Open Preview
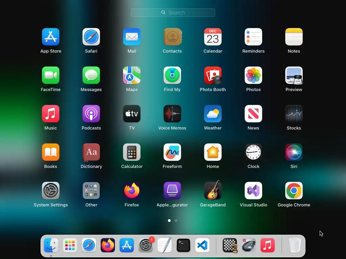The width and height of the screenshot is (346, 259). [294, 75]
